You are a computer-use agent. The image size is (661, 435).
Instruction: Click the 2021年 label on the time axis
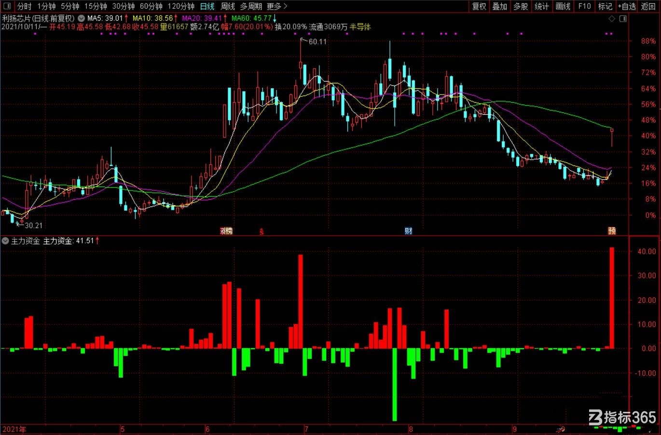coord(14,429)
